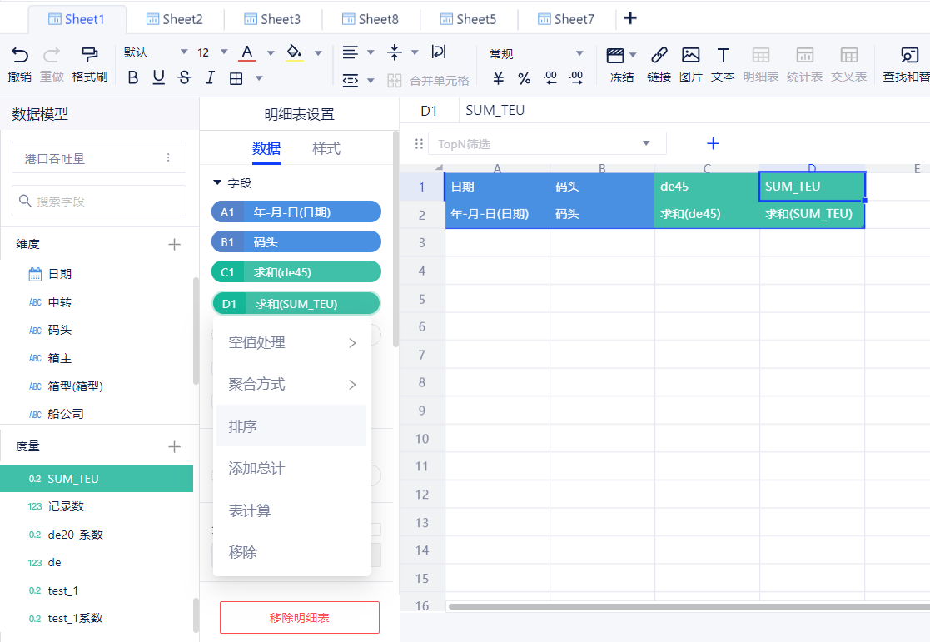The image size is (930, 642).
Task: Click the freeze panes (冻结) icon
Action: (616, 56)
